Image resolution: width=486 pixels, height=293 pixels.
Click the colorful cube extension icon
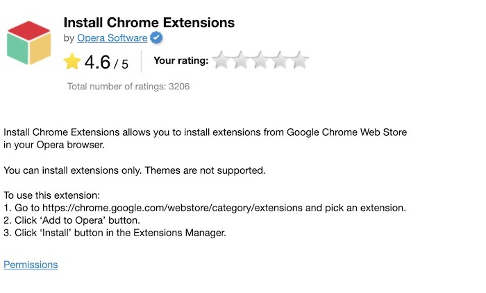tap(29, 43)
